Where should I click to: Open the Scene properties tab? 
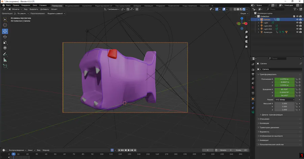click(x=253, y=83)
